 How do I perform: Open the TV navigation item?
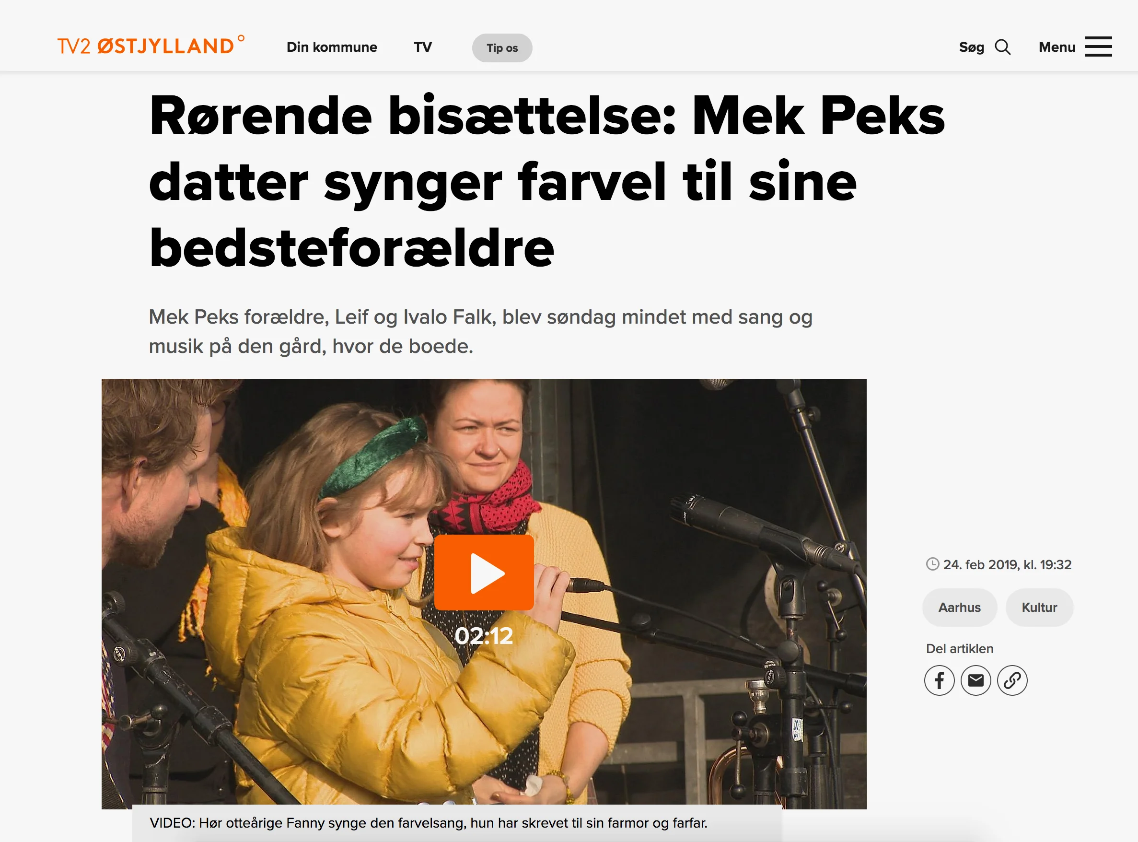point(423,47)
